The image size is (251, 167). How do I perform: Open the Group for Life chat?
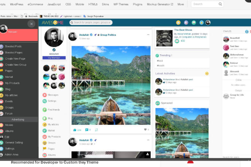coord(234,96)
